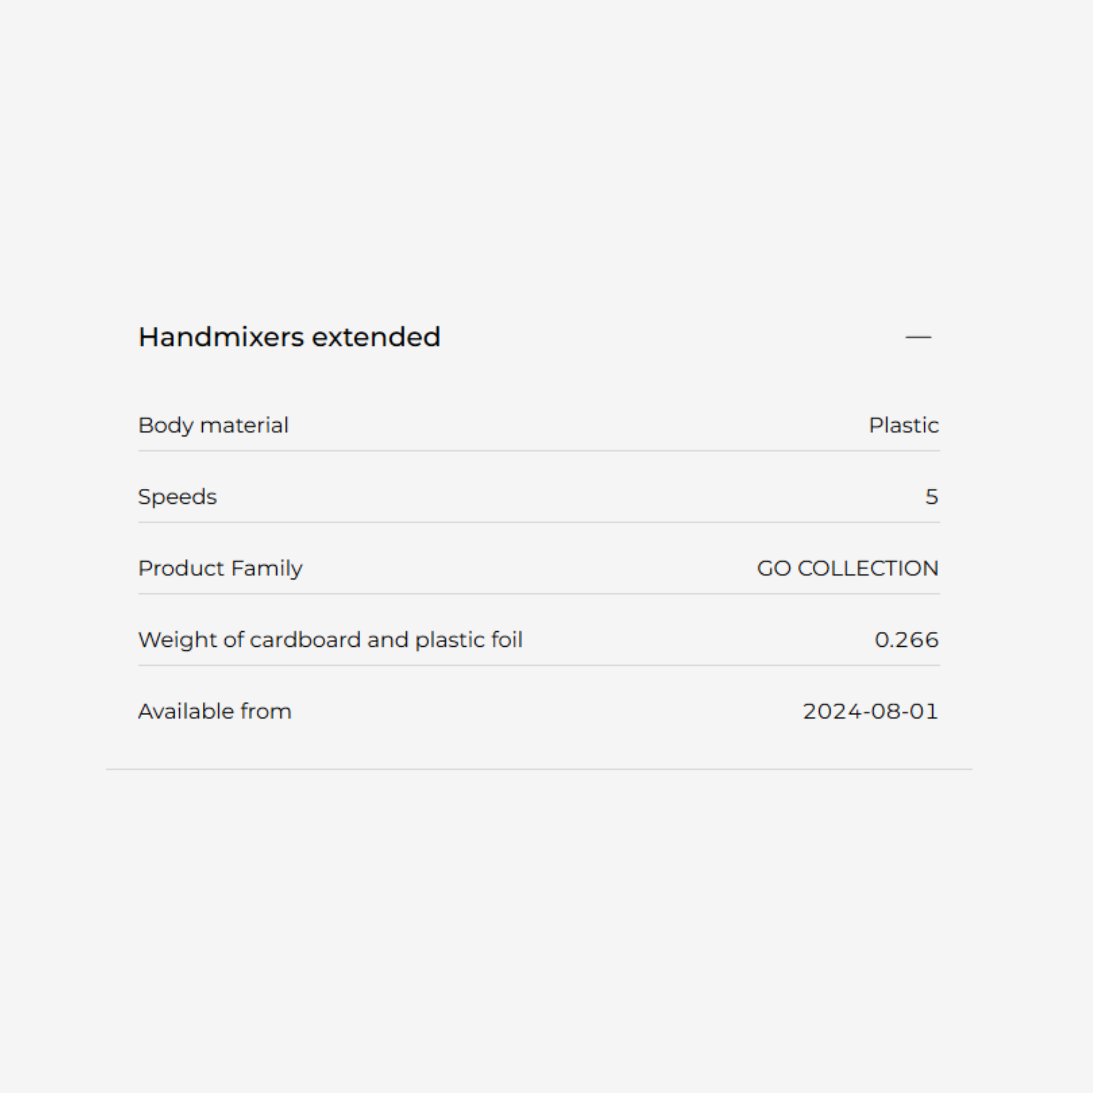
Task: Click the Weight of cardboard and plastic foil label
Action: (x=330, y=640)
